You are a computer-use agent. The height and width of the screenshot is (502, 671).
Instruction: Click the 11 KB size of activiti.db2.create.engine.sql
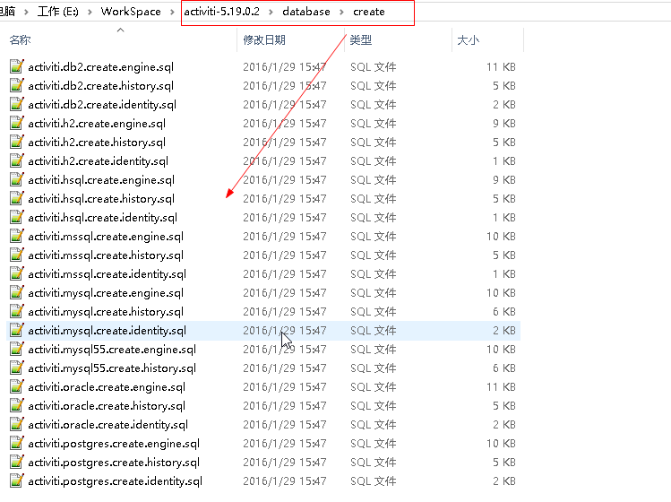point(501,67)
